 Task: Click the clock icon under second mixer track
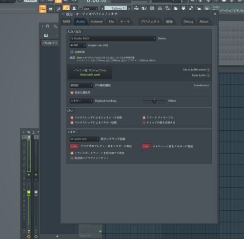click(x=36, y=237)
